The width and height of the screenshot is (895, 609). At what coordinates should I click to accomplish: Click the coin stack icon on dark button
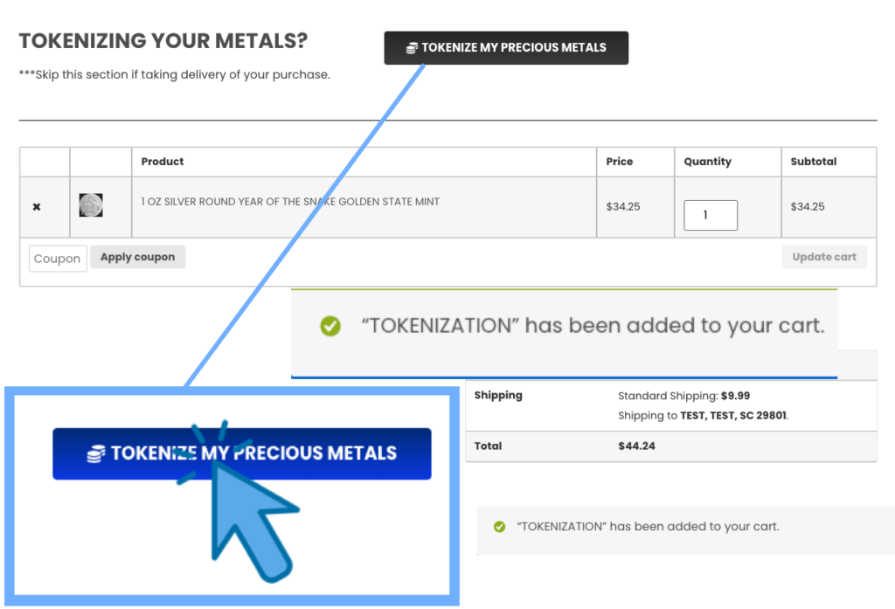pyautogui.click(x=412, y=49)
